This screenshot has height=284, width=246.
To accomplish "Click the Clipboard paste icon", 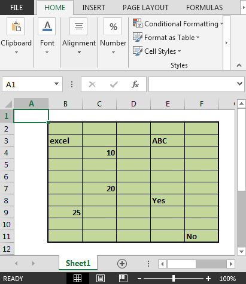I will (x=16, y=26).
